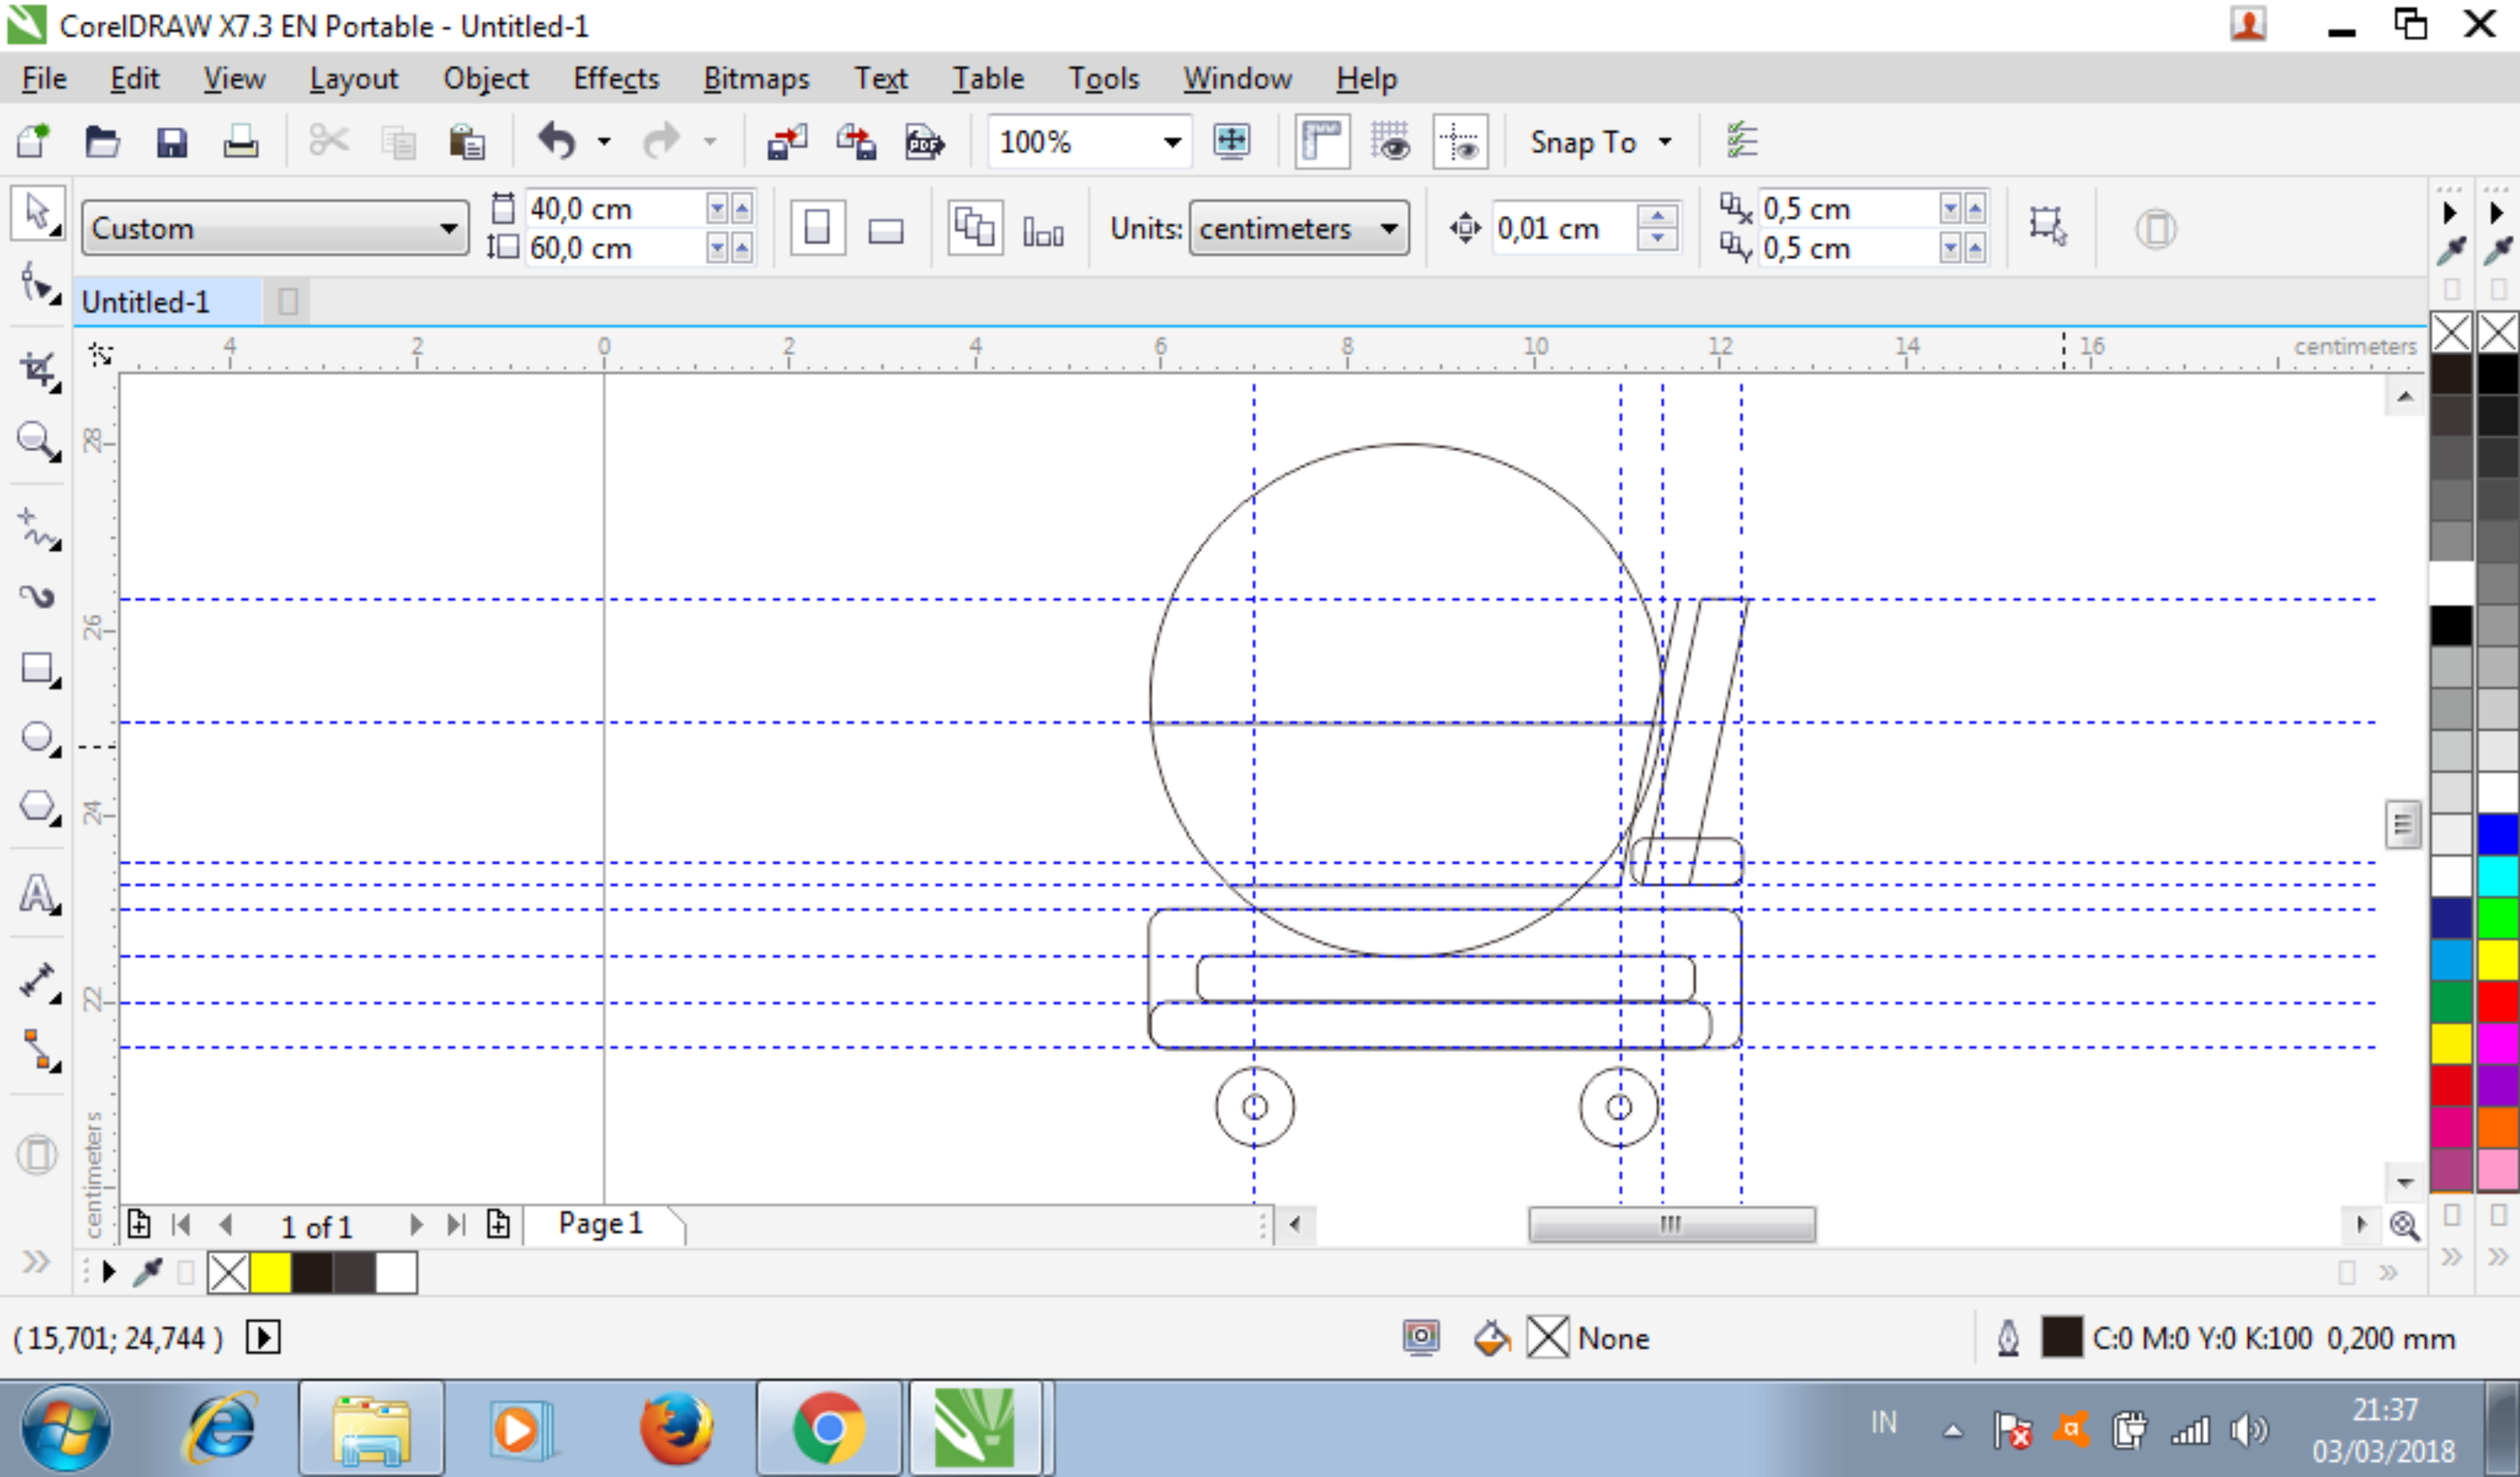Screen dimensions: 2520x1477
Task: Switch to the Page 1 tab
Action: (x=600, y=1223)
